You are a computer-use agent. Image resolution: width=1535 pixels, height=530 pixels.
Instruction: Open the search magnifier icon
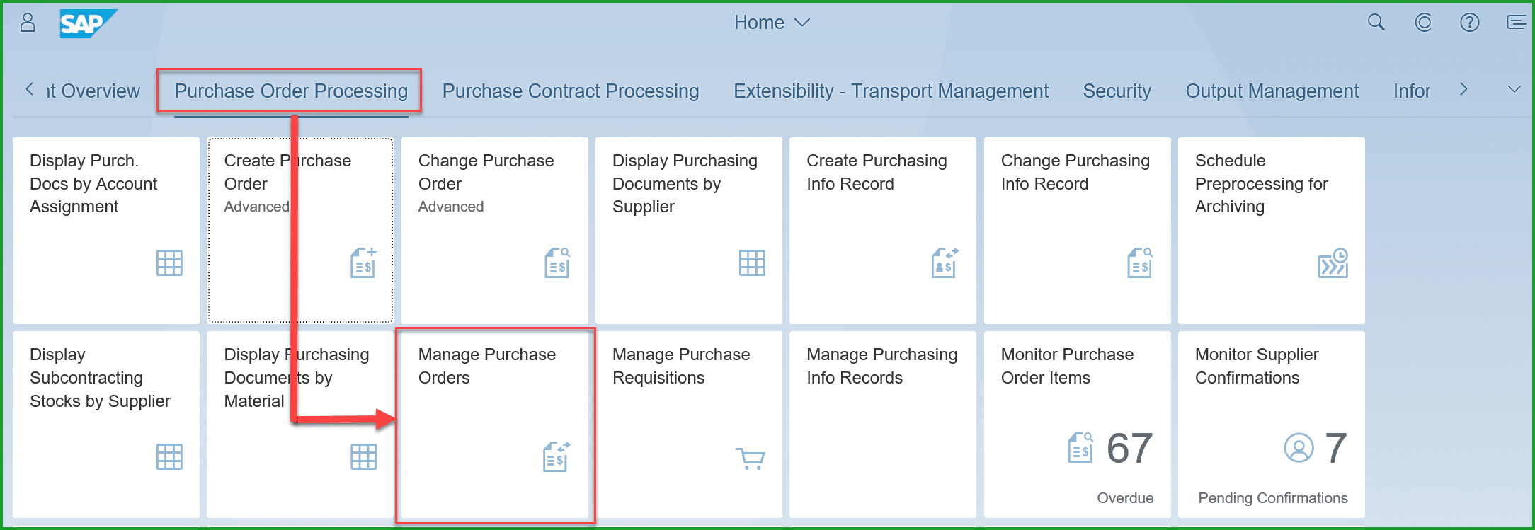1376,23
